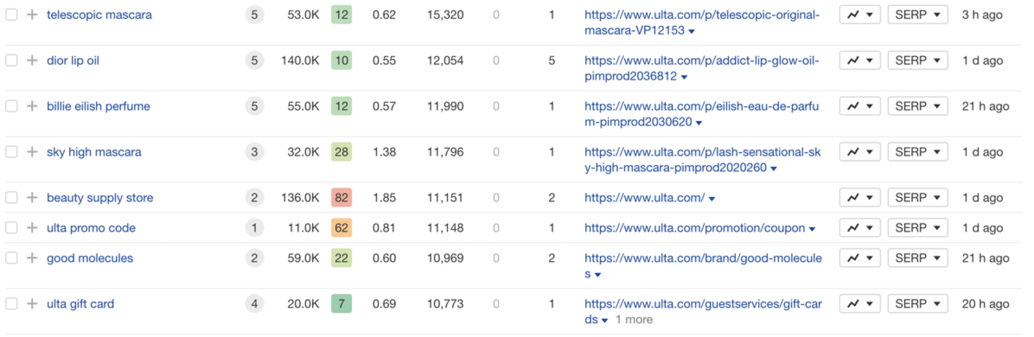Open SERP dropdown for billie eilish perfume

click(x=917, y=106)
